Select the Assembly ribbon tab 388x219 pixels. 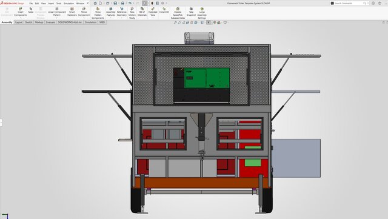[7, 22]
